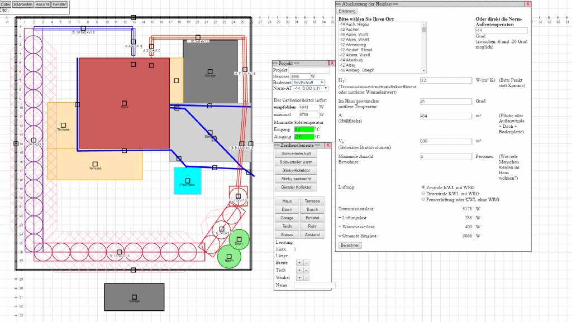Click the plus button next to Winkel
The width and height of the screenshot is (572, 322).
pos(299,277)
